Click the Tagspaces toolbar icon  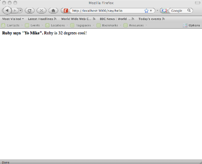[72, 25]
